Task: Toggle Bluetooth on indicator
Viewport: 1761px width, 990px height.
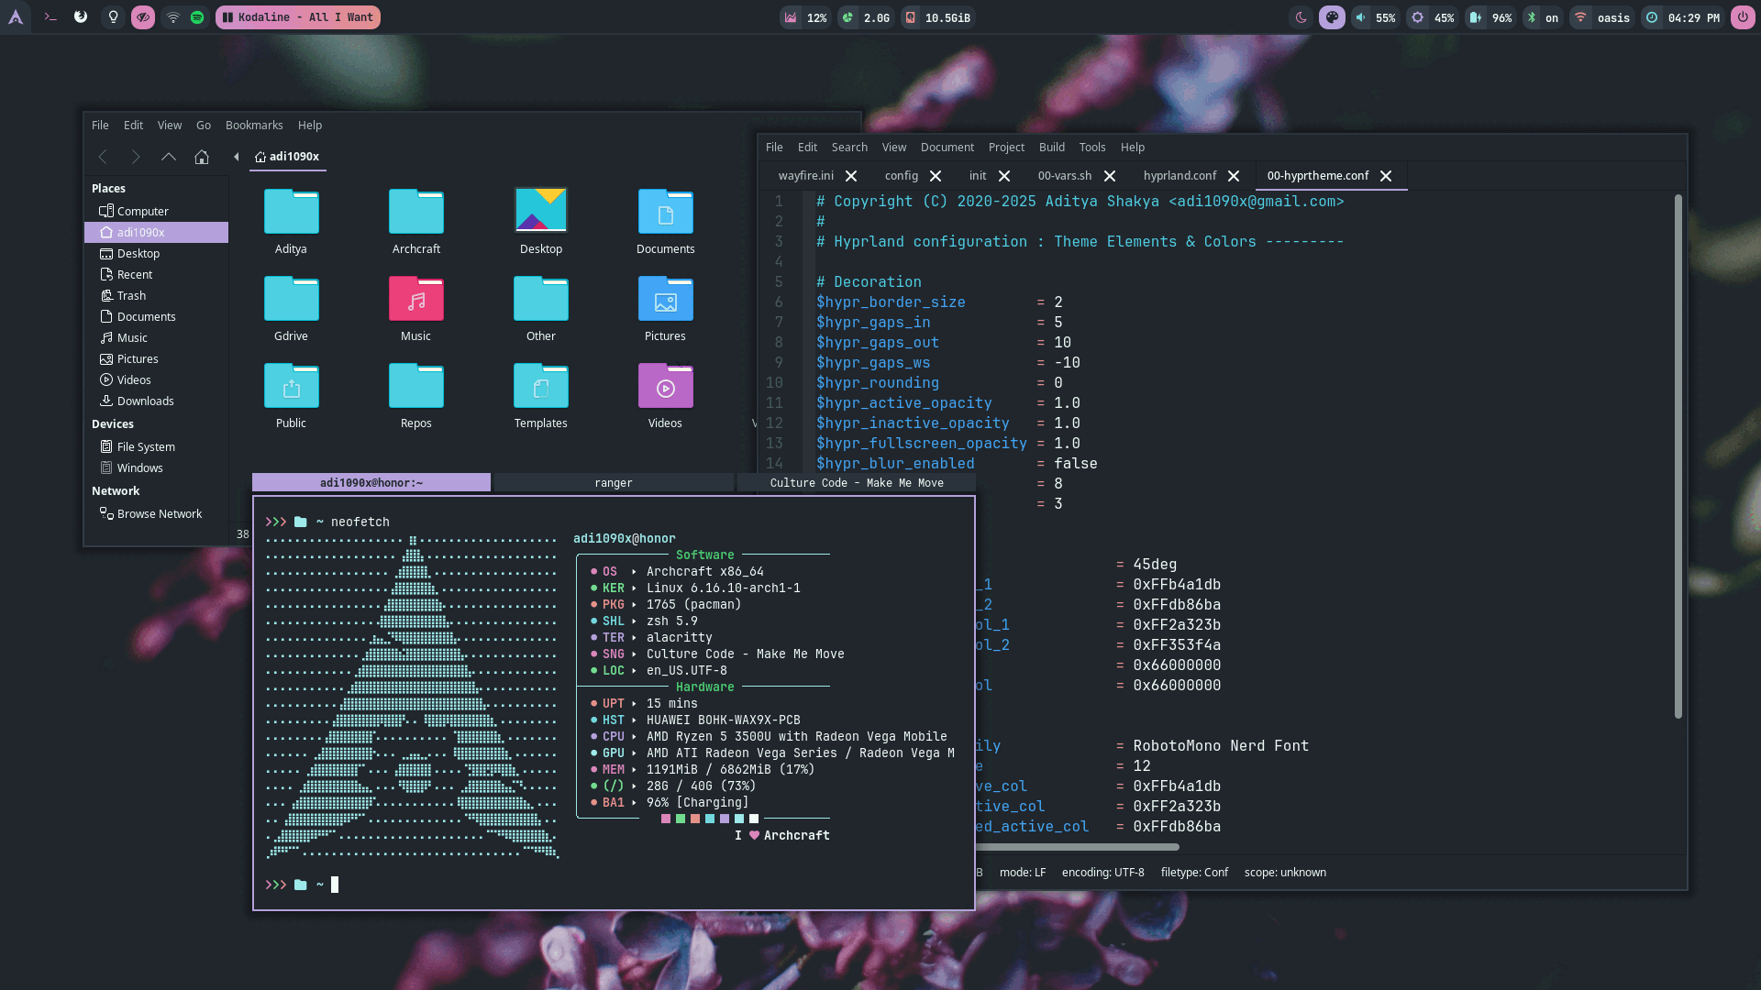Action: point(1541,17)
